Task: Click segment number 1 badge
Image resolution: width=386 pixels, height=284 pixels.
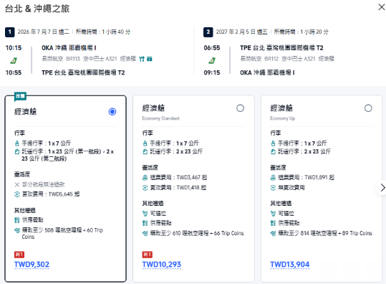Action: [x=9, y=32]
